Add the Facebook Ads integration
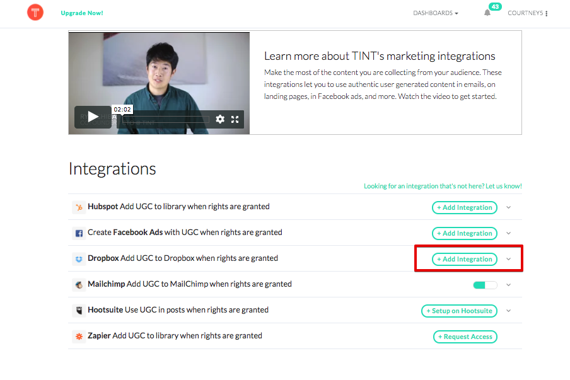 464,233
